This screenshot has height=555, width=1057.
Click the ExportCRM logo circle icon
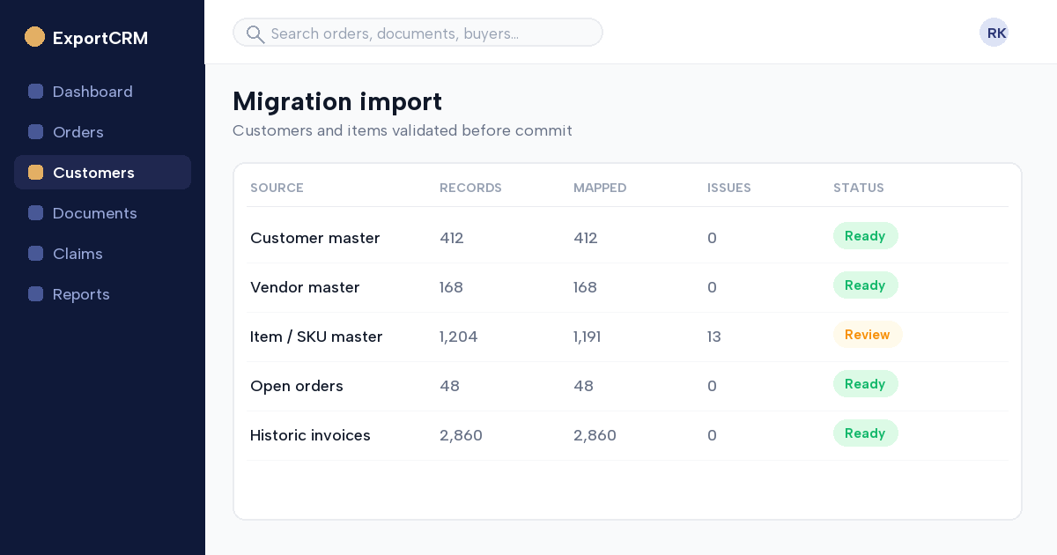34,37
